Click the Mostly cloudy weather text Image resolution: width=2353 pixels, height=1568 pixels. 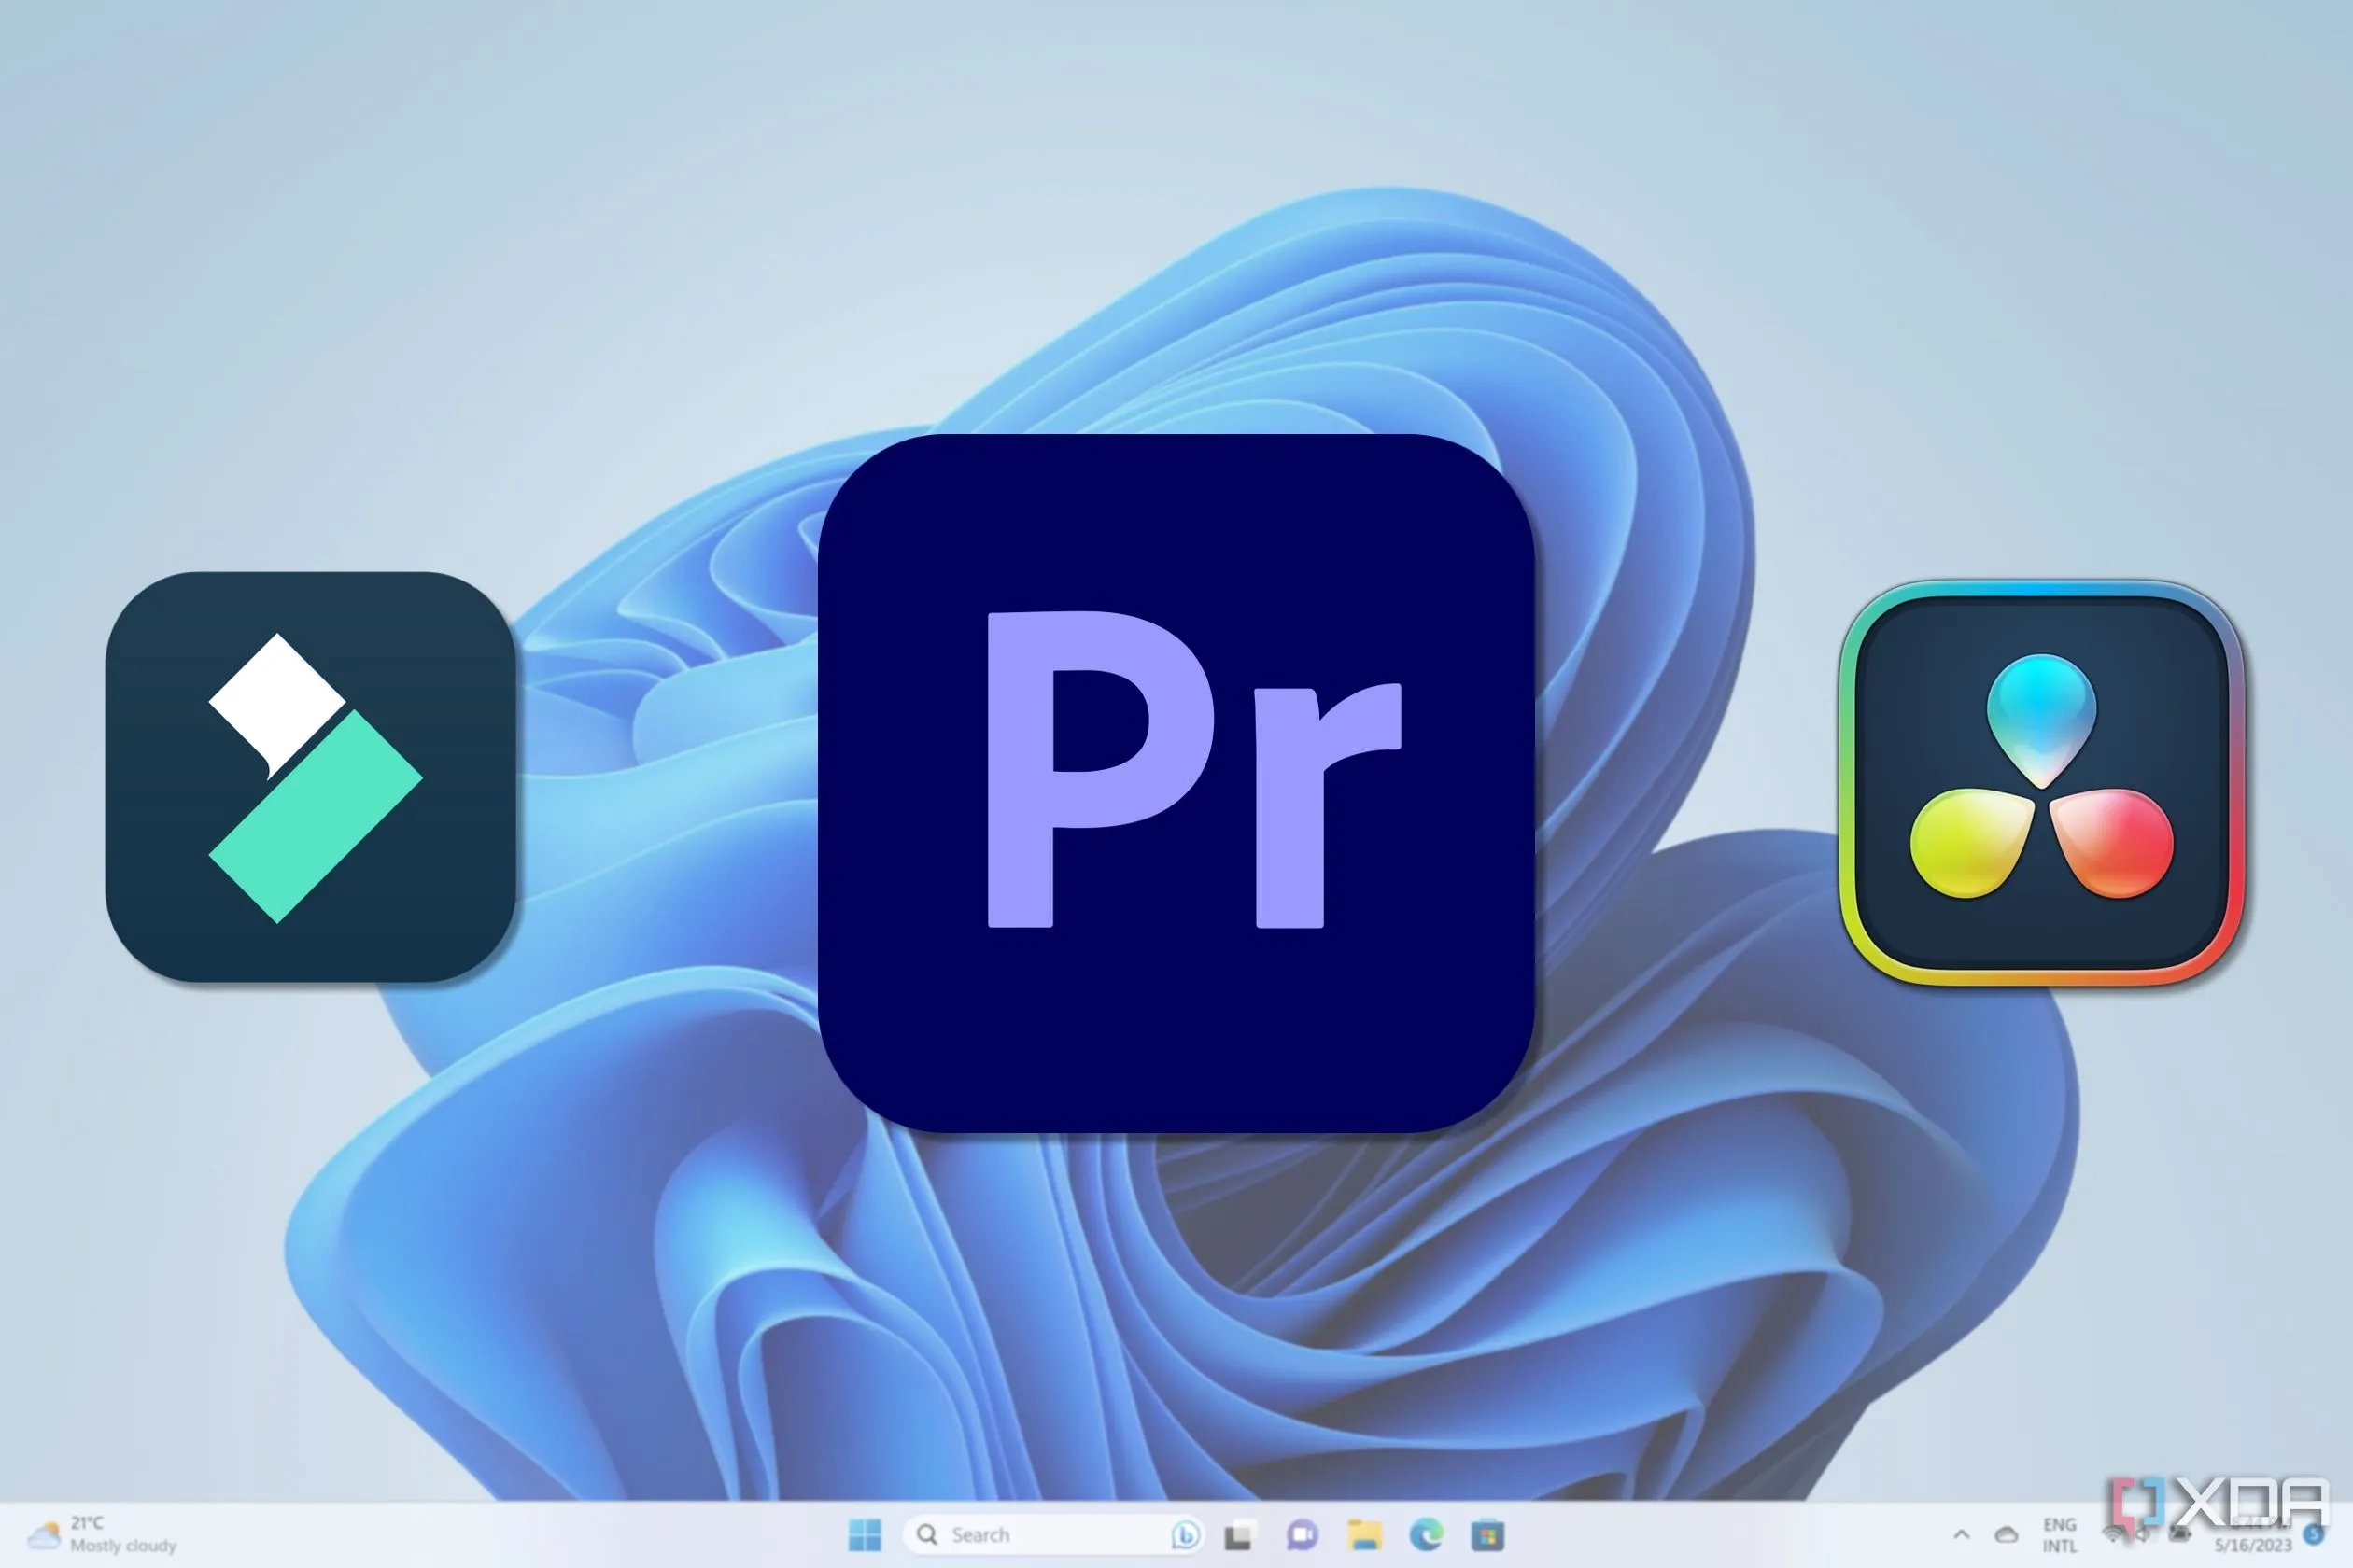(x=125, y=1546)
